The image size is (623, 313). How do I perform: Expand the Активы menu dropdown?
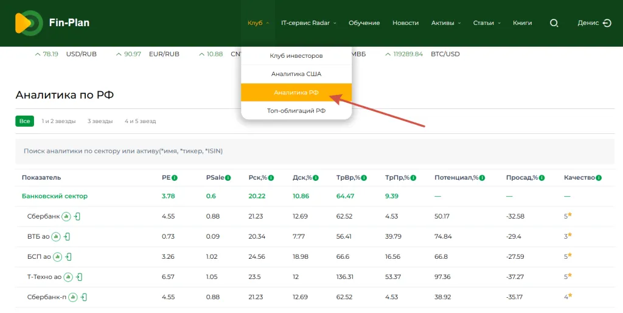(446, 23)
